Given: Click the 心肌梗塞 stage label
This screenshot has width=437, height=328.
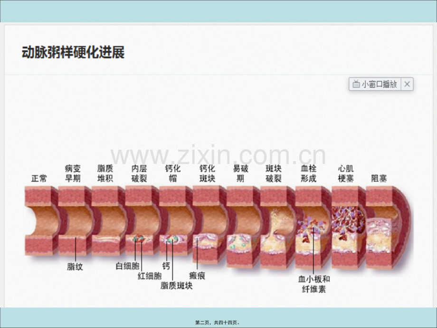Looking at the screenshot, I should [x=345, y=174].
